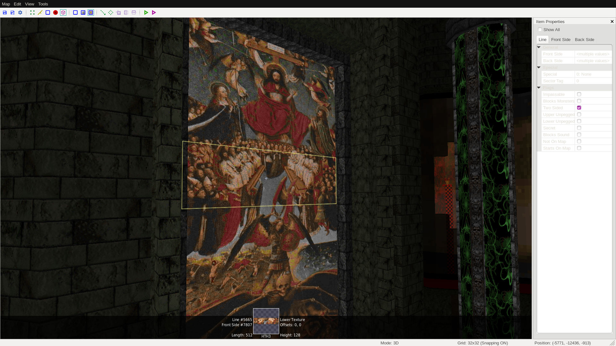Select the red Things mode icon
616x346 pixels.
(x=56, y=12)
